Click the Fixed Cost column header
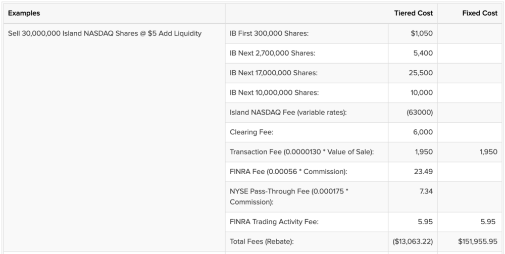The height and width of the screenshot is (254, 505). pyautogui.click(x=479, y=13)
